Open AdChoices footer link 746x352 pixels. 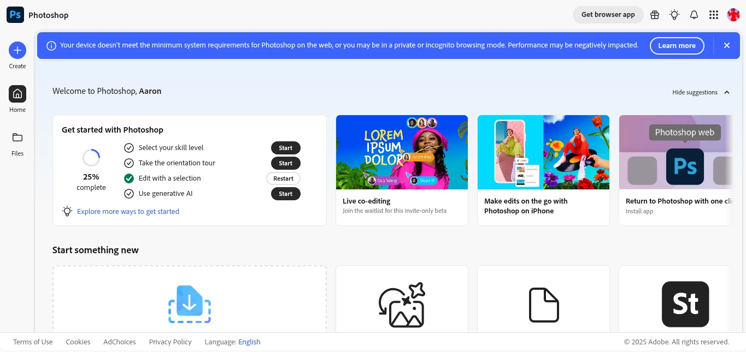(x=120, y=342)
